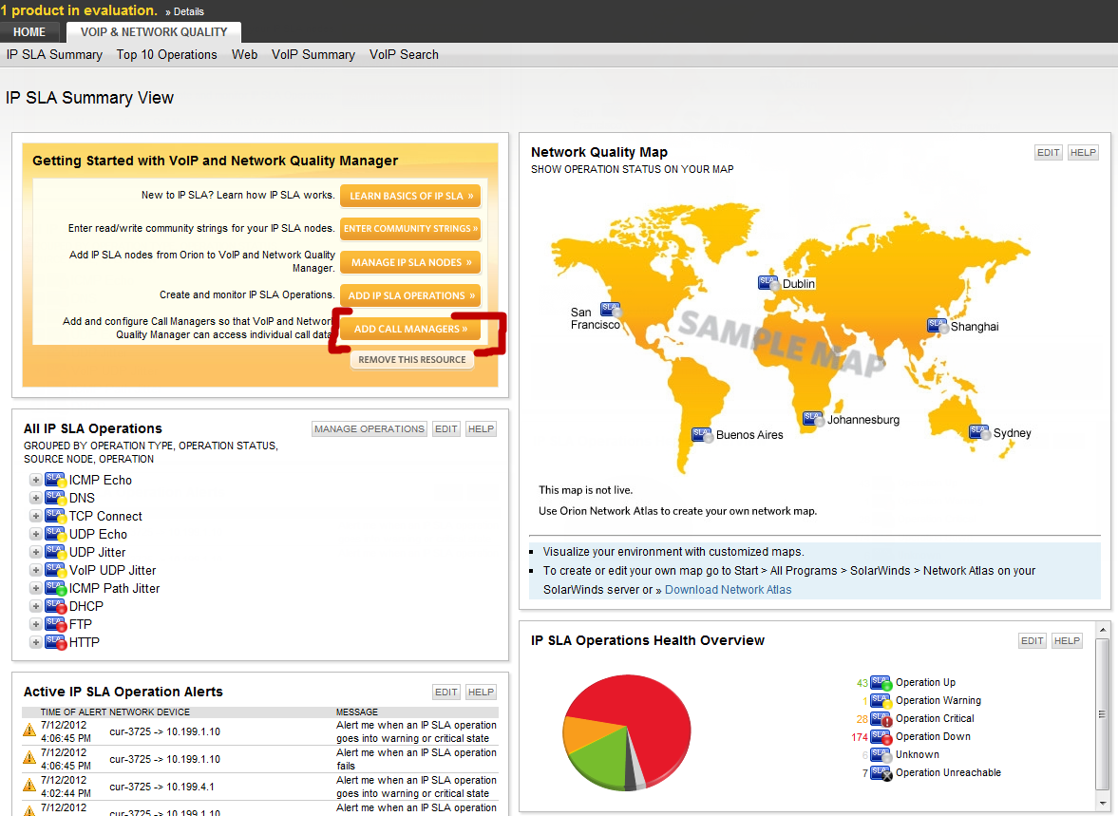The height and width of the screenshot is (816, 1118).
Task: Click the Health Overview scrollbar thumb
Action: tap(1103, 713)
